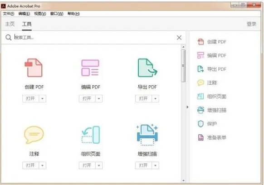Clear the tool search with X

tap(179, 37)
